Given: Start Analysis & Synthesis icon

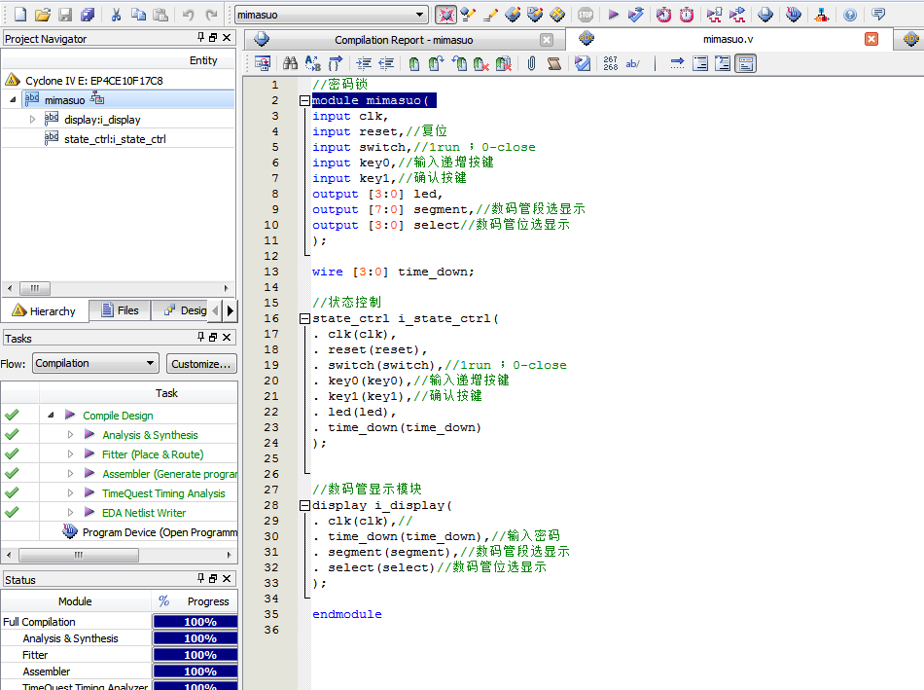Looking at the screenshot, I should coord(636,15).
